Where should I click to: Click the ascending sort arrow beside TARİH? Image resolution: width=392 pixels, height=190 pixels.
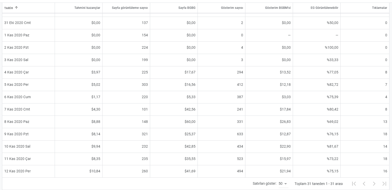click(16, 8)
